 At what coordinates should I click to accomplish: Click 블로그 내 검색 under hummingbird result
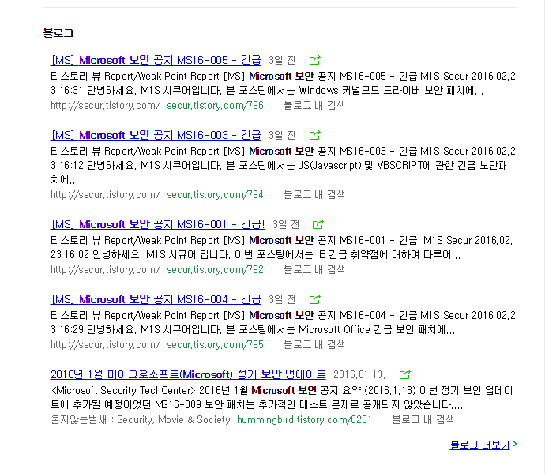(x=423, y=420)
